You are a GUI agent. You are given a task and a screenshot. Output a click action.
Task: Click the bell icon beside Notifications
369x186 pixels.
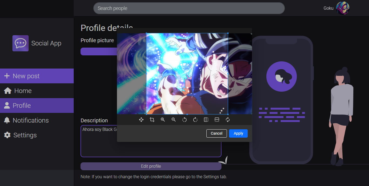click(7, 120)
